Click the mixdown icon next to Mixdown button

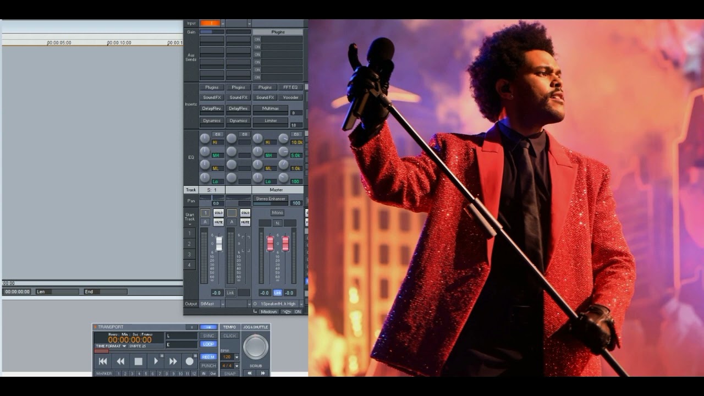(286, 311)
